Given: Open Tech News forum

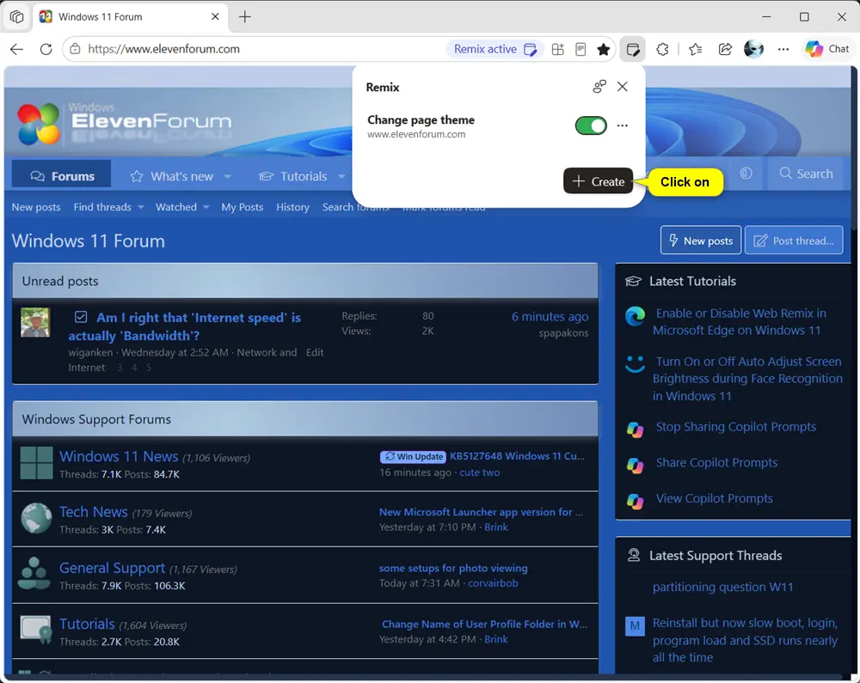Looking at the screenshot, I should tap(93, 512).
